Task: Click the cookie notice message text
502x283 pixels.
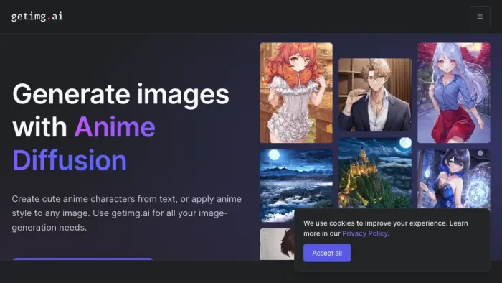Action: 386,228
